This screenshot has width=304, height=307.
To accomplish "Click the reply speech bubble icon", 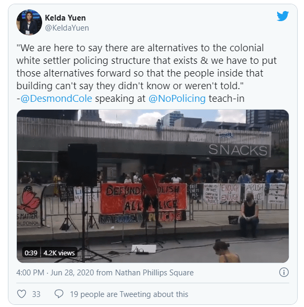I will coord(59,294).
